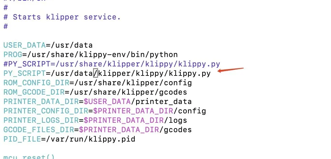Screen dimensions: 331x159
Task: Click the USER_DATA variable name
Action: [x=25, y=45]
